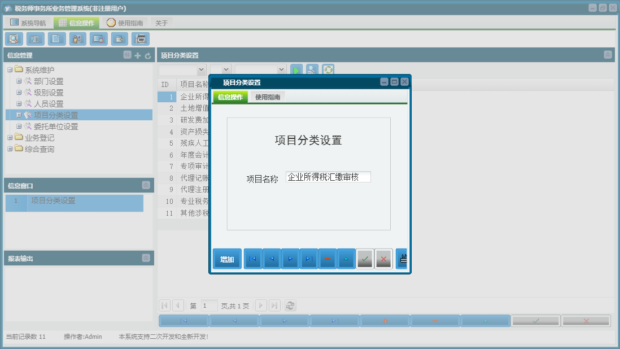Collapse the 报表输出 panel

click(146, 258)
